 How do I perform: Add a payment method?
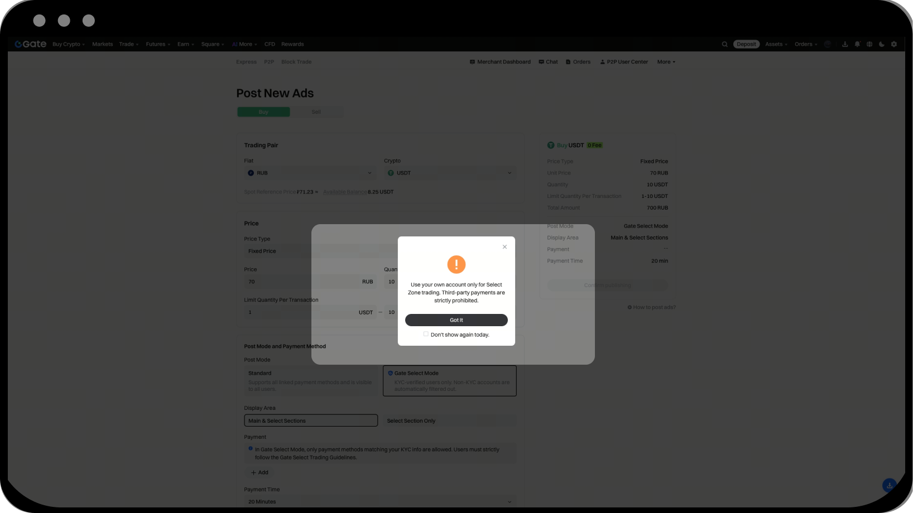coord(260,472)
